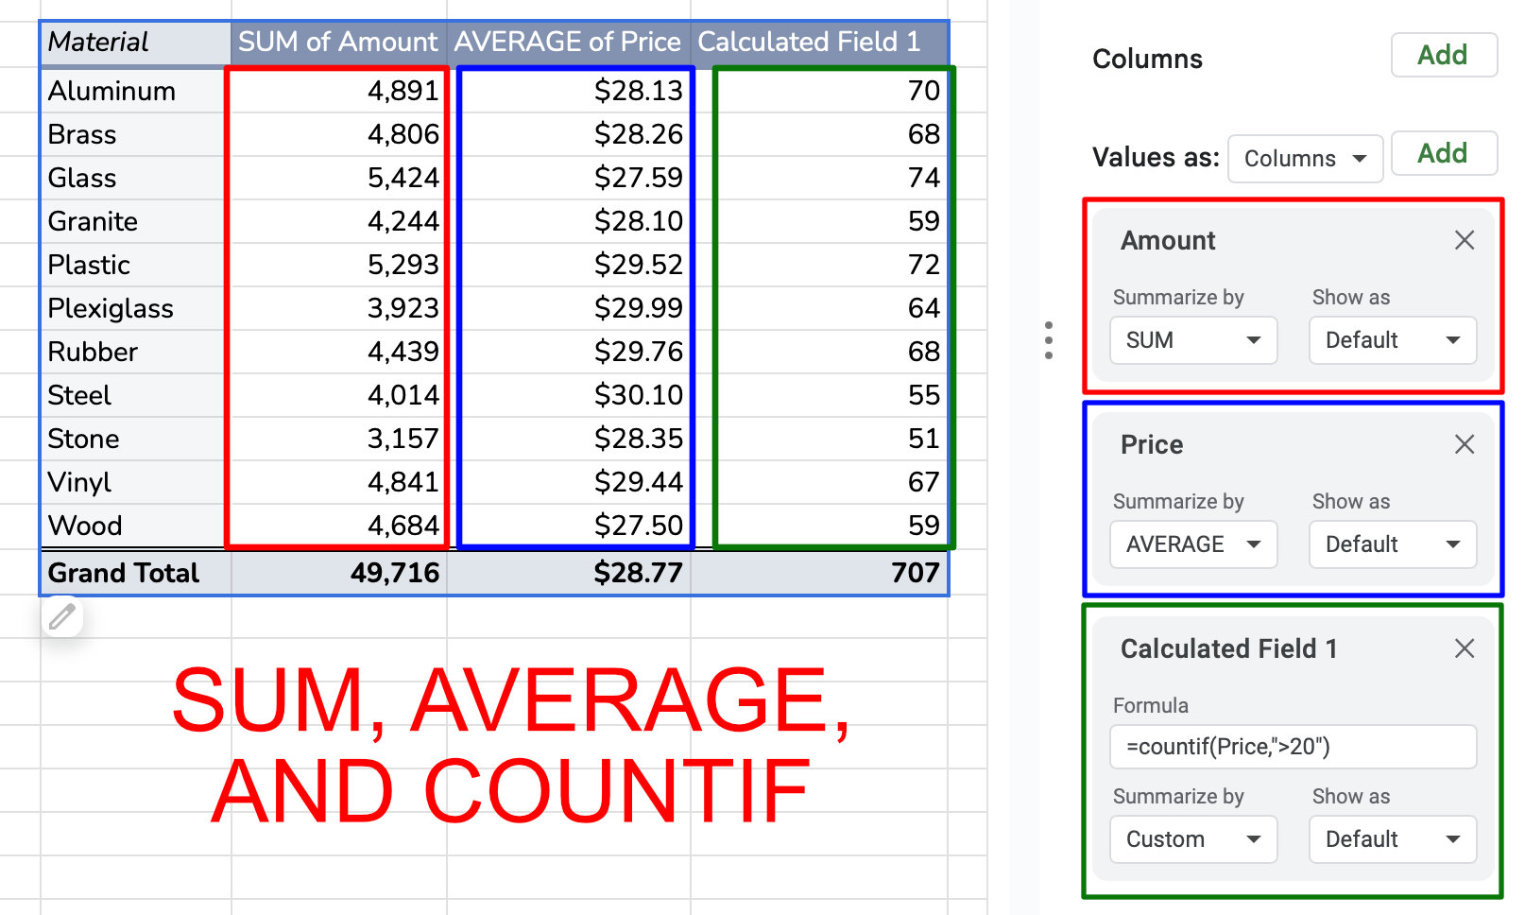Click the countif formula field
1525x915 pixels.
click(1293, 746)
